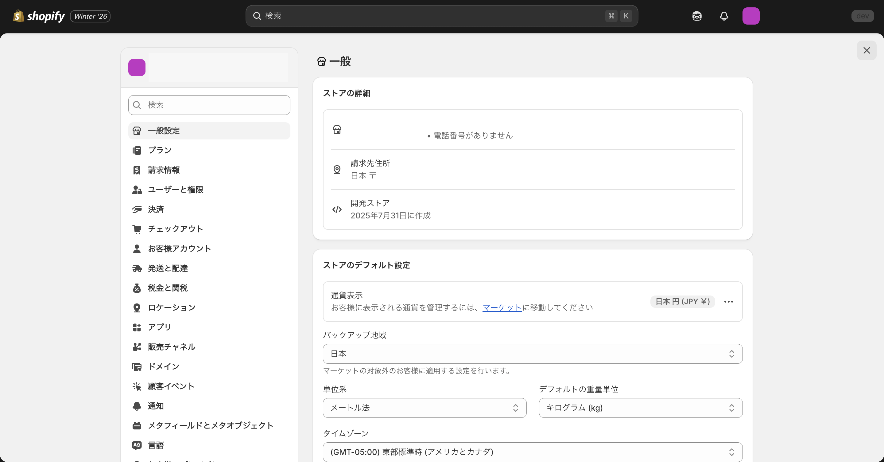Open チェックアウト settings
Viewport: 884px width, 462px height.
[175, 229]
